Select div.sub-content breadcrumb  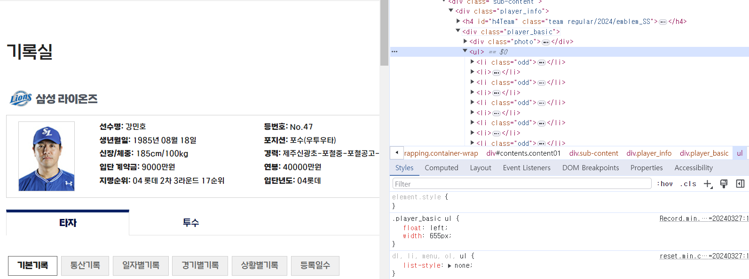(593, 153)
